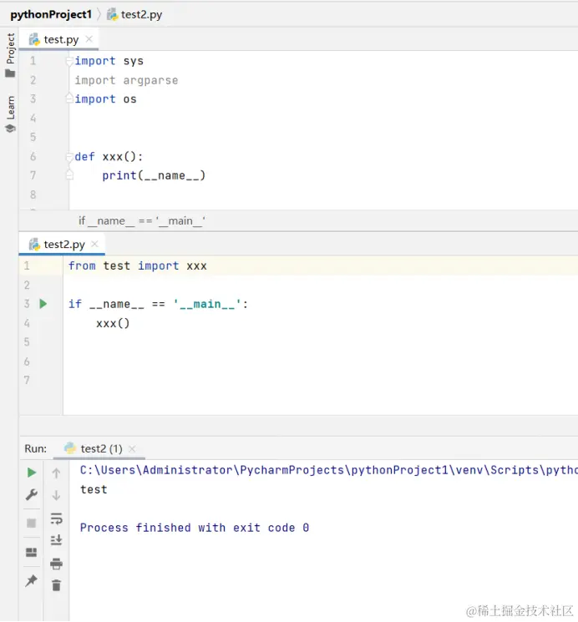This screenshot has height=622, width=578.
Task: Collapse import block fold marker at line 1
Action: pyautogui.click(x=69, y=61)
